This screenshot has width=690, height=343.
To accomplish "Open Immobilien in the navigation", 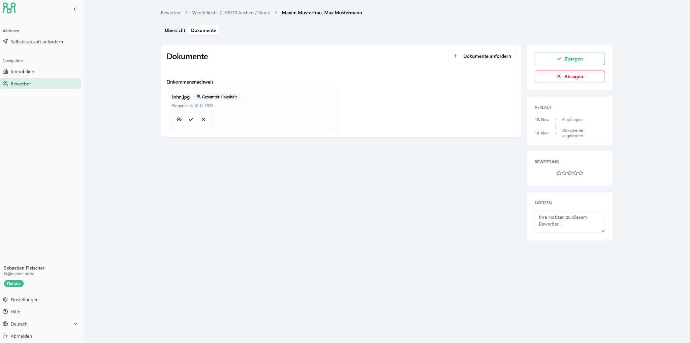I will (x=22, y=71).
